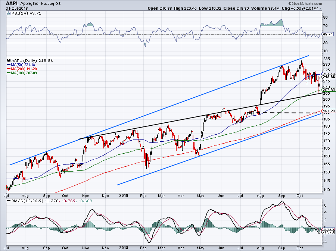336x251 pixels.
Task: Click the 2018 label below the price panel
Action: pyautogui.click(x=124, y=195)
